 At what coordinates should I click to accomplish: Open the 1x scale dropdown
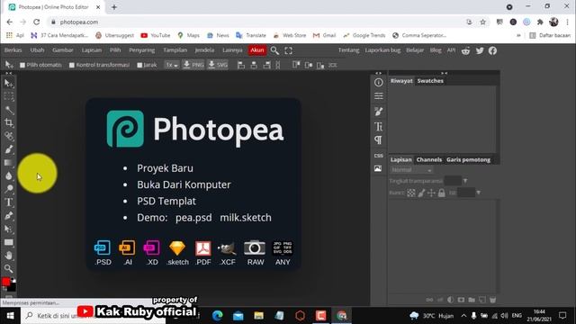click(172, 65)
